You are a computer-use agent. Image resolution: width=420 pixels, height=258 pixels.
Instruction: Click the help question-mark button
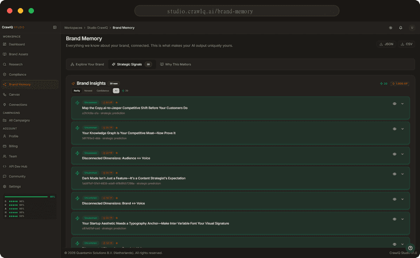(x=410, y=248)
